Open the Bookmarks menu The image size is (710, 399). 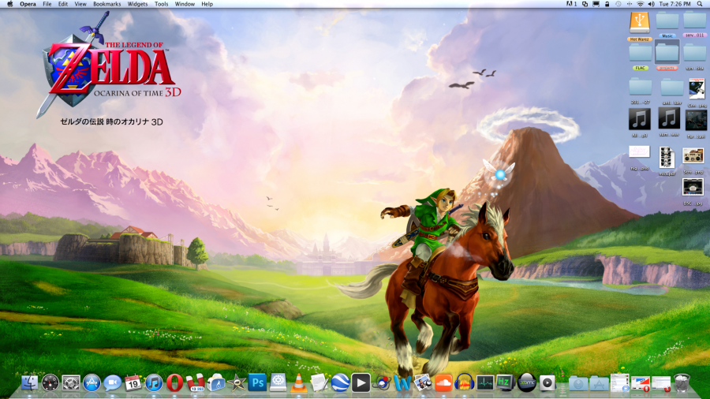click(106, 4)
